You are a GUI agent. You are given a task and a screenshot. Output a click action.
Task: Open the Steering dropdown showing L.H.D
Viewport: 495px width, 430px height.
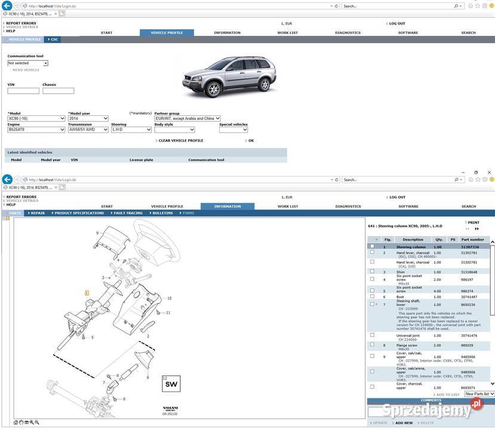pos(131,130)
